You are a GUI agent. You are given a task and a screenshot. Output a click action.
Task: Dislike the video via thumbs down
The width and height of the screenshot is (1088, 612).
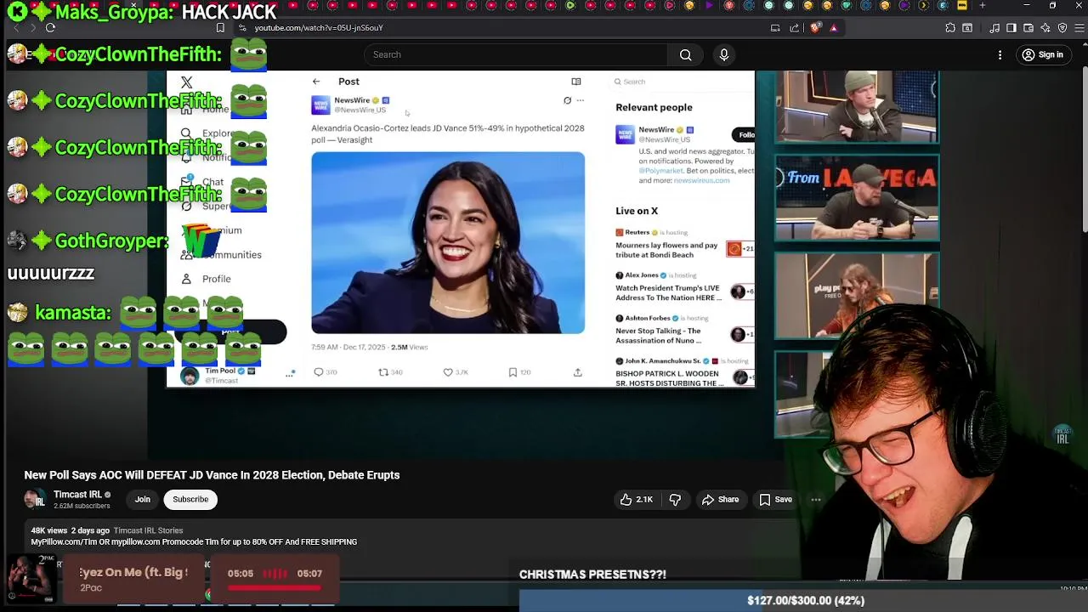[675, 499]
